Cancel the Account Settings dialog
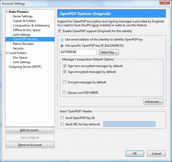 [x=157, y=154]
